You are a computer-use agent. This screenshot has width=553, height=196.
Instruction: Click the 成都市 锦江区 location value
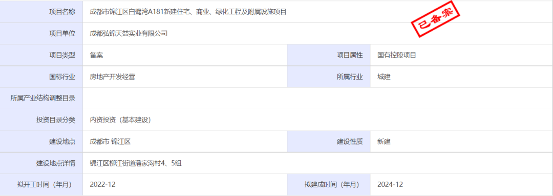[x=111, y=142]
